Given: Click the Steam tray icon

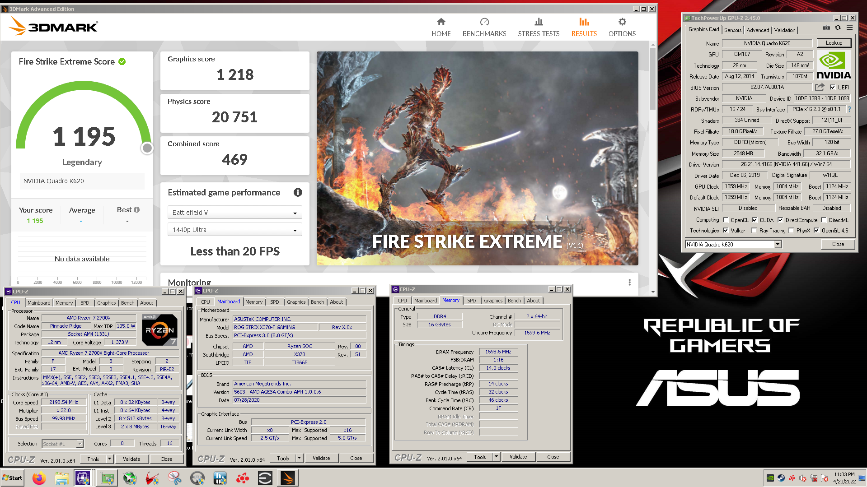Looking at the screenshot, I should (x=781, y=478).
